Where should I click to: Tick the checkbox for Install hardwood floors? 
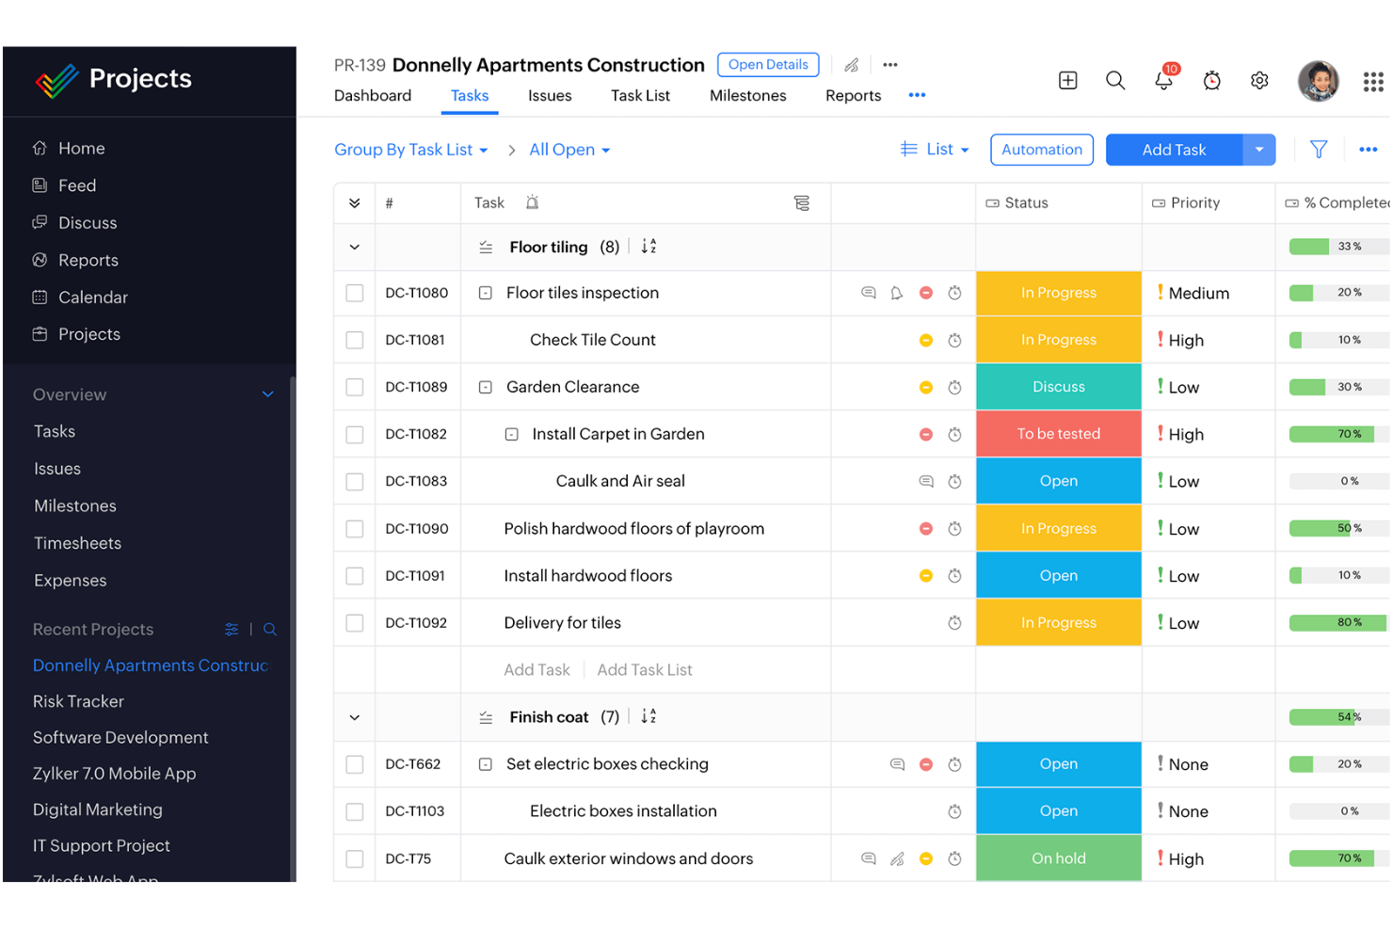tap(355, 575)
